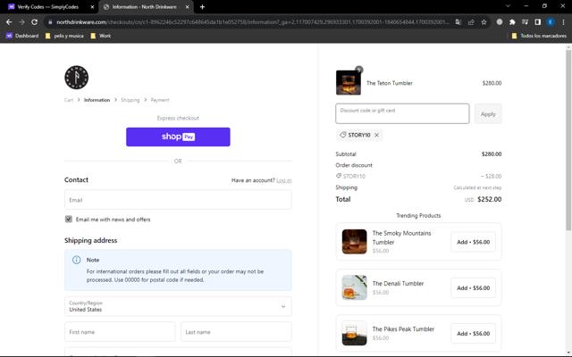
Task: Click the Smoky Mountains Tumbler image
Action: pyautogui.click(x=354, y=242)
